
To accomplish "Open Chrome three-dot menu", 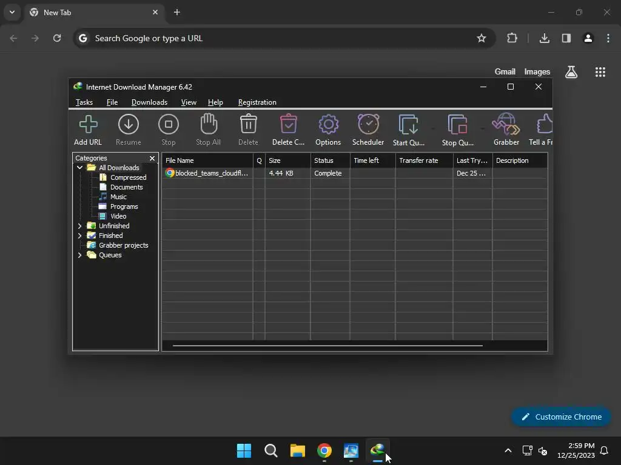I will pyautogui.click(x=608, y=38).
